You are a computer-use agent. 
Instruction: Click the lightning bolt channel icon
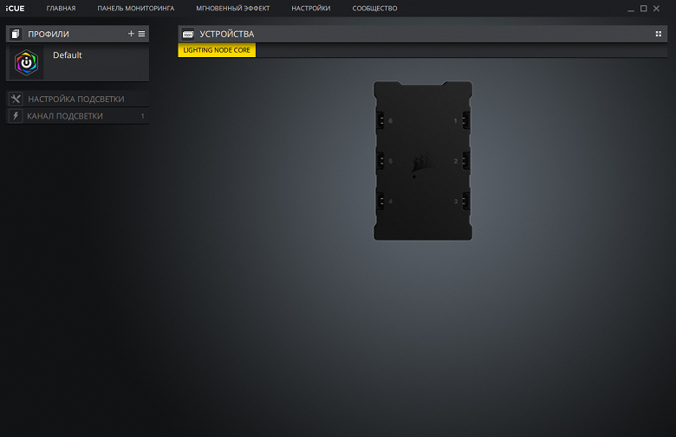[16, 116]
